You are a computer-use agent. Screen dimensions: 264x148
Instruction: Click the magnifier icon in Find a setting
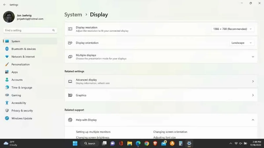coord(53,30)
